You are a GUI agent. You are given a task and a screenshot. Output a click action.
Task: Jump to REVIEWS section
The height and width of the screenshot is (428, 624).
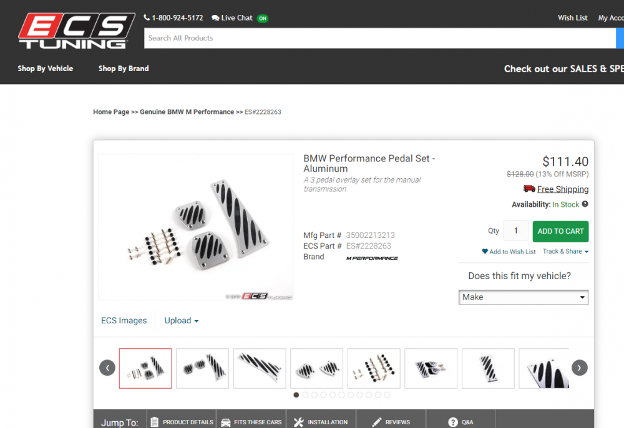click(391, 422)
